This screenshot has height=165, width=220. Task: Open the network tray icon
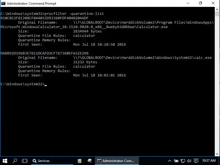pos(183,161)
